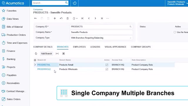Viewport: 188px width, 106px height.
Task: Open Receivables plus circle icon
Action: [x=4, y=83]
